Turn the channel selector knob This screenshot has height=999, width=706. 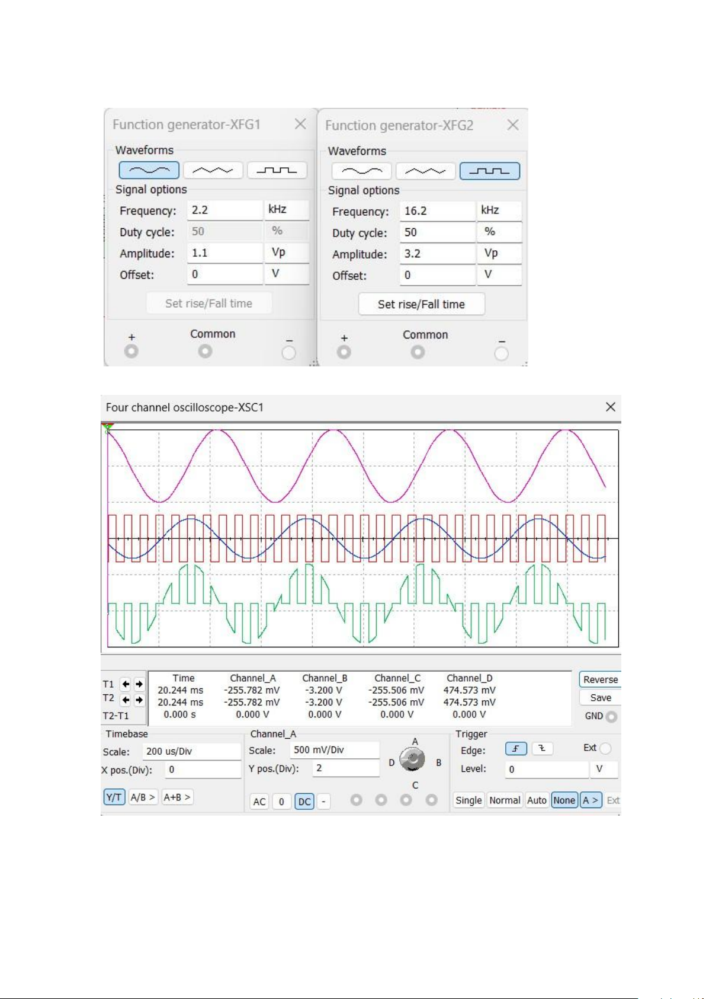(412, 759)
